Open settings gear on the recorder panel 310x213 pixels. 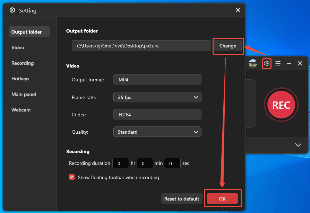(267, 63)
